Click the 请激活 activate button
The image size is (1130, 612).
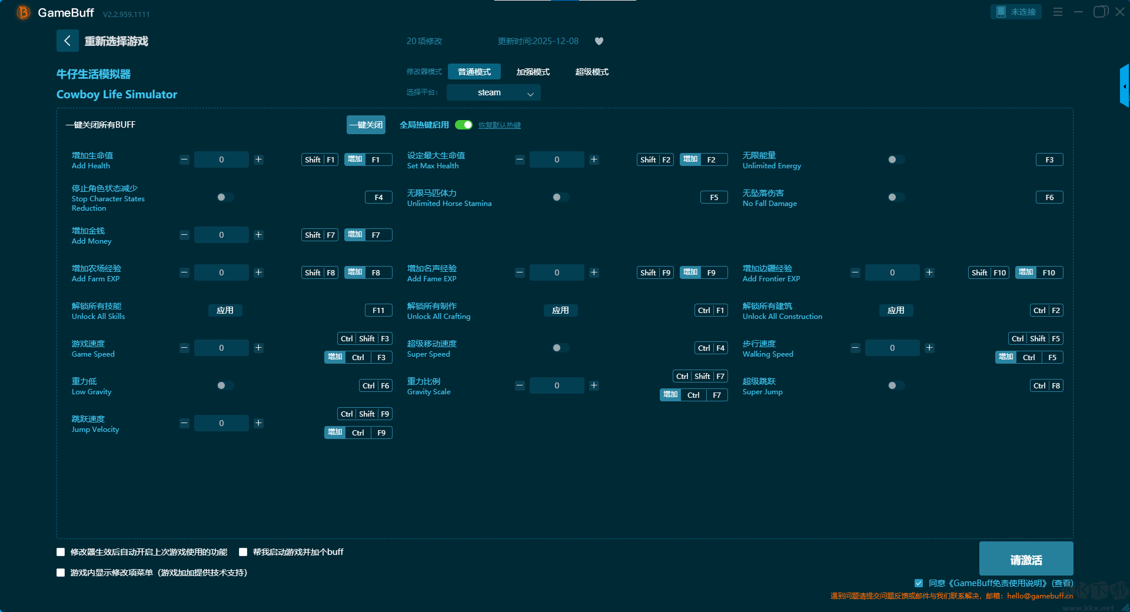tap(1026, 559)
